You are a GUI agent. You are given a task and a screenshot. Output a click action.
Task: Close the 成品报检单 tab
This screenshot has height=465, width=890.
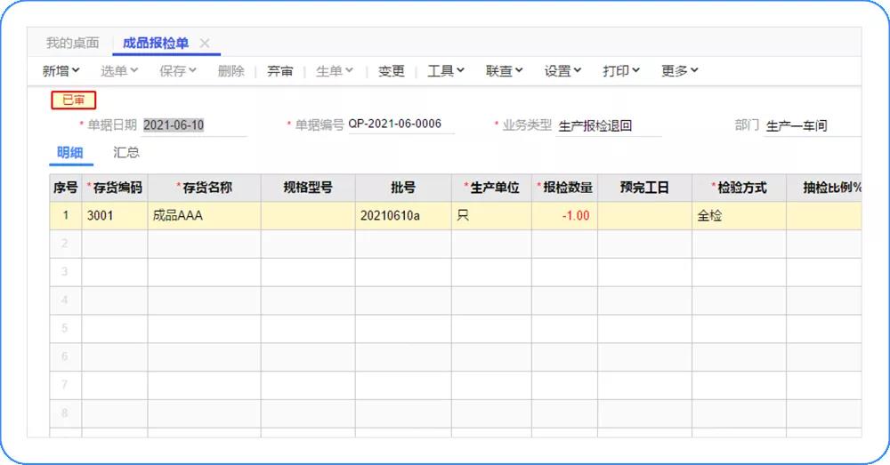point(205,43)
